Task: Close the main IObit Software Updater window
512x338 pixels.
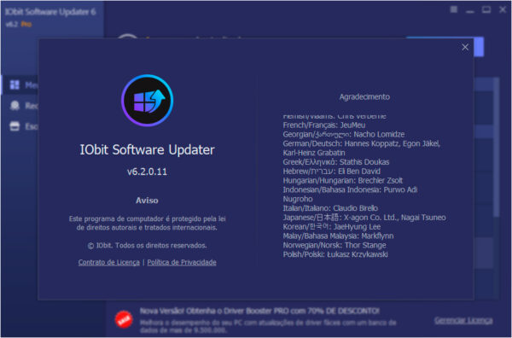Action: [x=503, y=9]
